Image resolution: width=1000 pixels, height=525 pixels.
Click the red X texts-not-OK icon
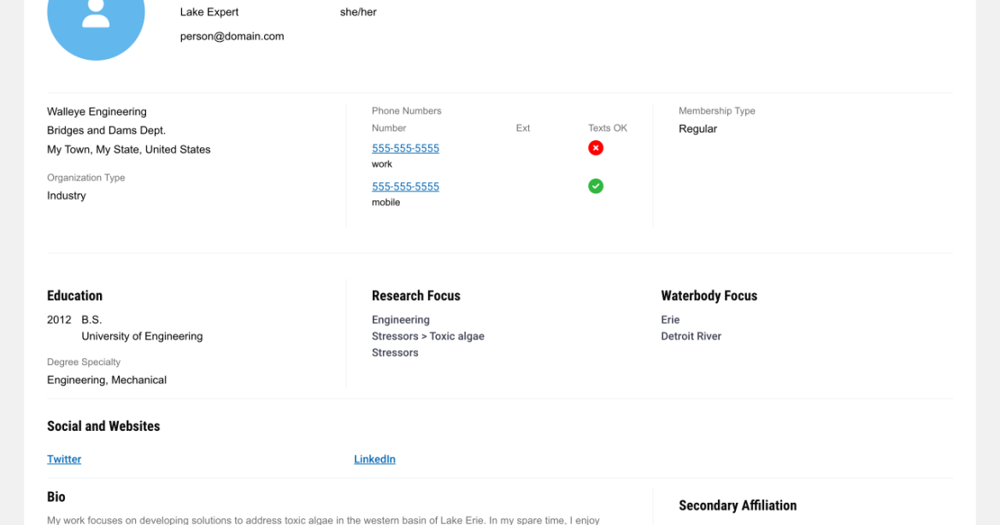pyautogui.click(x=596, y=148)
